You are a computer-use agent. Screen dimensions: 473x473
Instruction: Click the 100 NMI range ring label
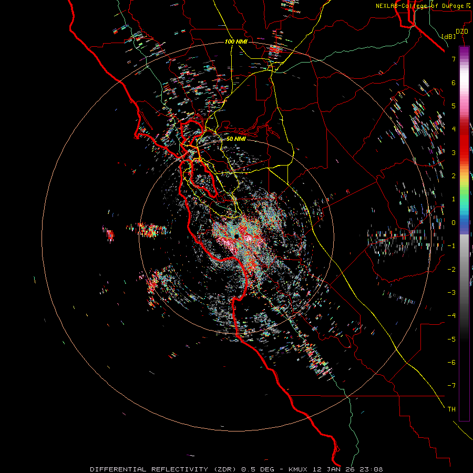(x=236, y=42)
